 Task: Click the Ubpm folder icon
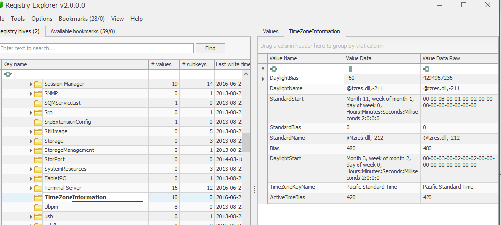click(x=38, y=207)
